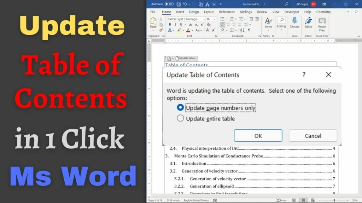Select the Bold formatting icon

[x=170, y=24]
